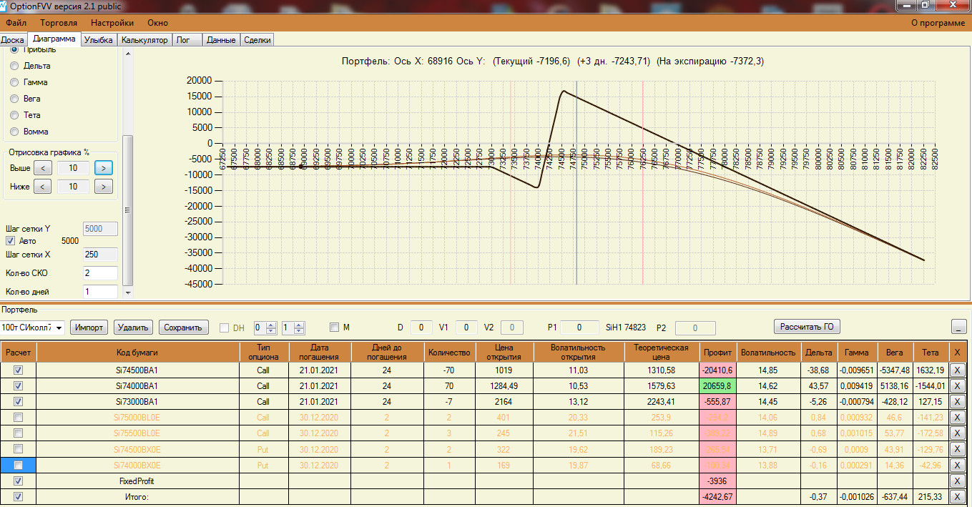Switch to the Улыбка tab
Viewport: 972px width, 507px height.
click(98, 40)
